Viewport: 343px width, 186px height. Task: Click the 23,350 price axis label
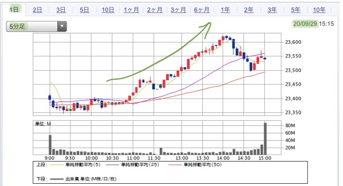tap(293, 112)
